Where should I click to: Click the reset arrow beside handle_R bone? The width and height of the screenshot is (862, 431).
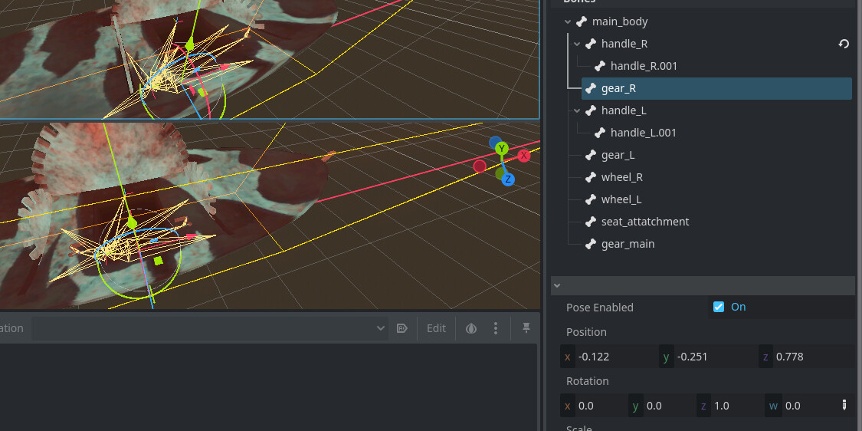point(844,44)
